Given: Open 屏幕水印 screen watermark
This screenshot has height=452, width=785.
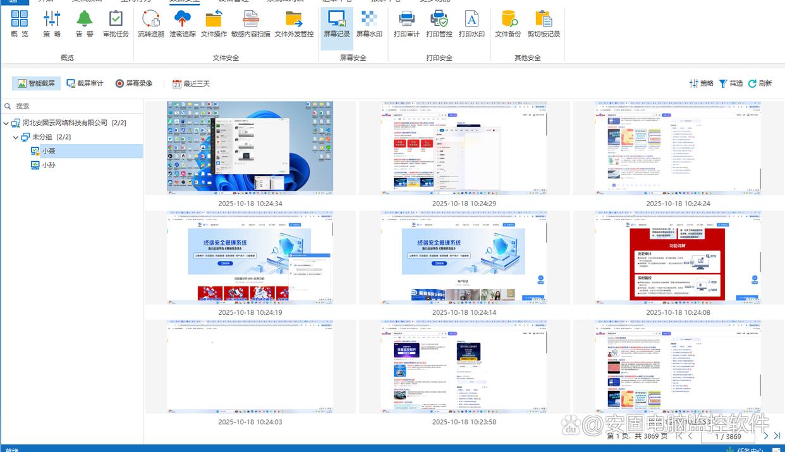Looking at the screenshot, I should tap(369, 24).
